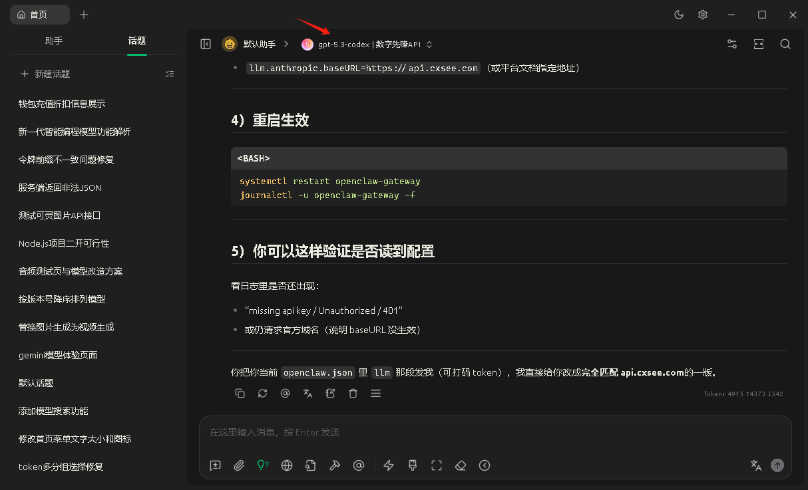The width and height of the screenshot is (808, 490).
Task: Toggle the thinking lightbulb option
Action: 263,465
